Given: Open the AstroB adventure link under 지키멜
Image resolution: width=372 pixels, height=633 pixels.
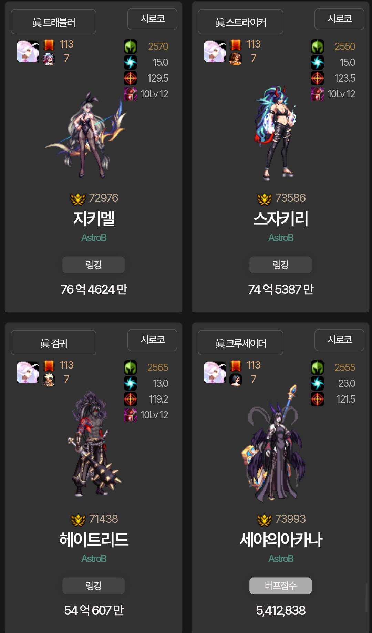Looking at the screenshot, I should click(94, 238).
